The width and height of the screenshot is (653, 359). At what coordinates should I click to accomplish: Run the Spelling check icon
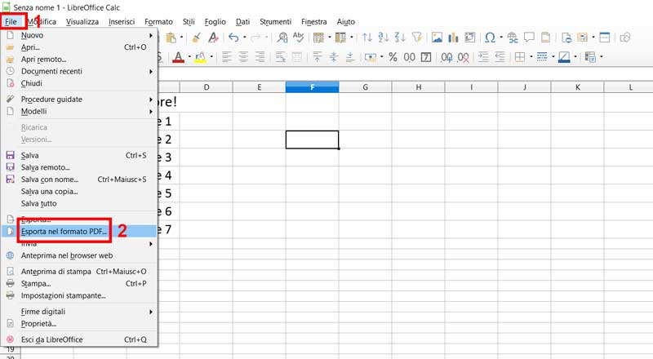[299, 38]
